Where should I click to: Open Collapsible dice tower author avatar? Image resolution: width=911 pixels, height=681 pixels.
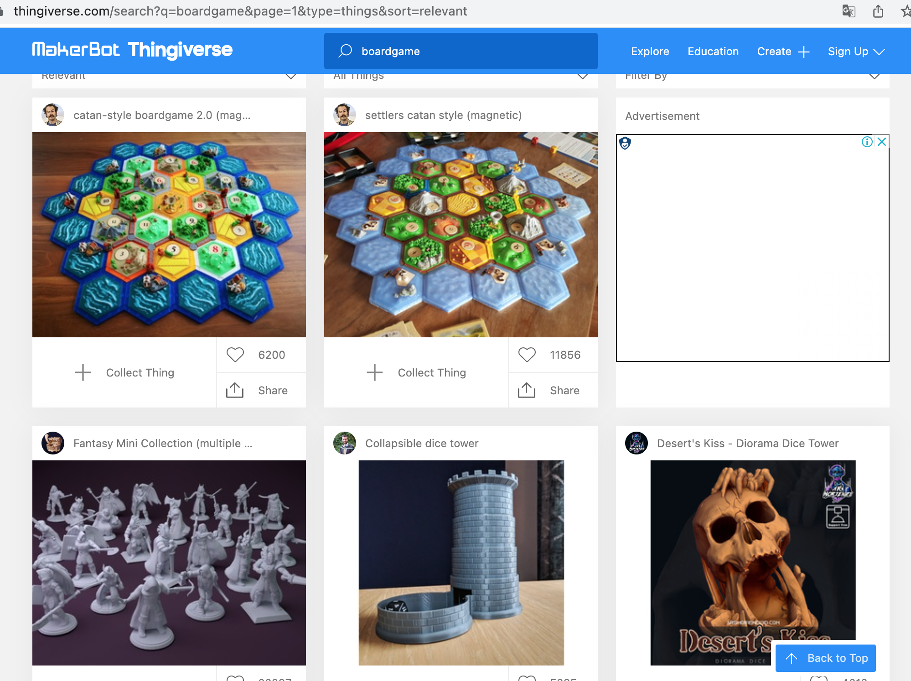click(x=345, y=443)
